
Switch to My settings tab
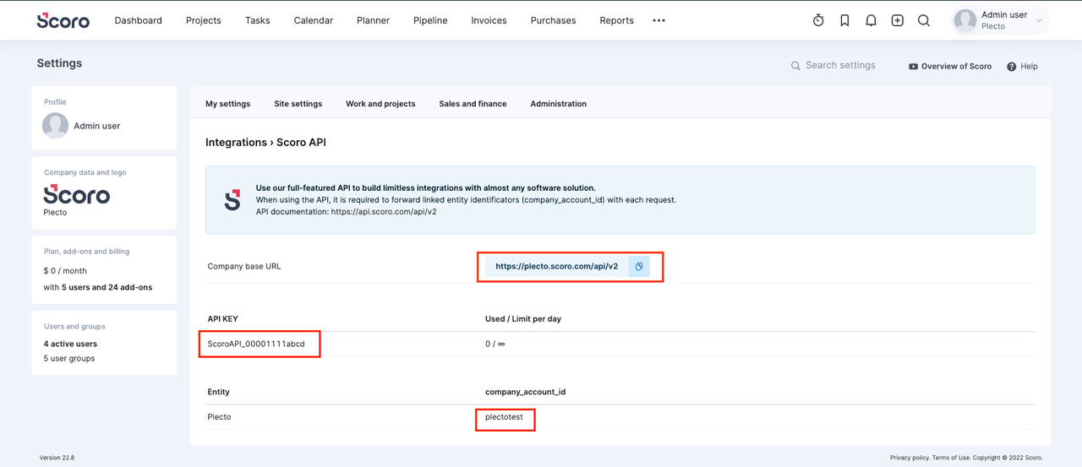227,104
